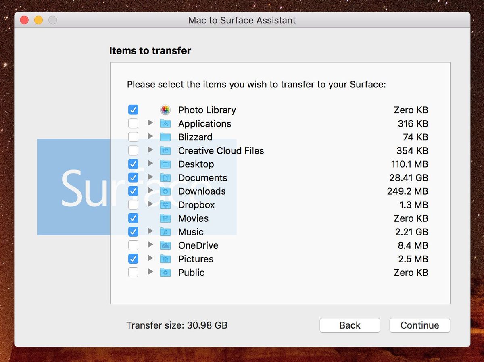Click the Blizzard folder icon

165,137
